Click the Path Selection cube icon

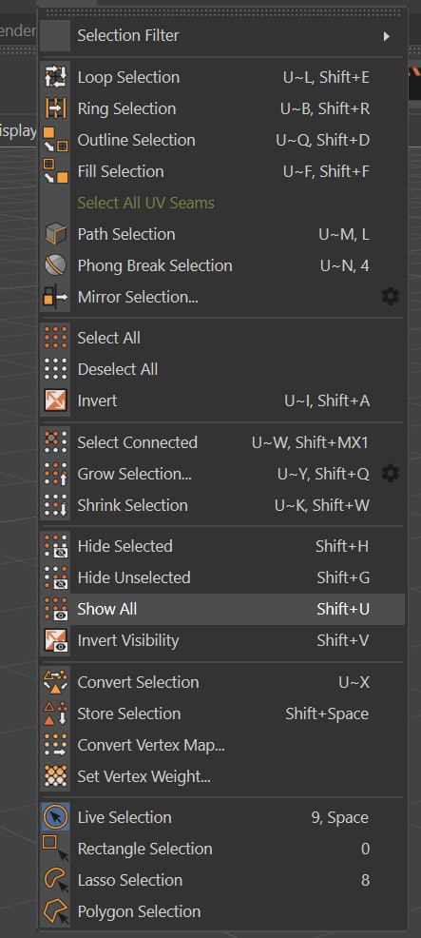(x=56, y=234)
